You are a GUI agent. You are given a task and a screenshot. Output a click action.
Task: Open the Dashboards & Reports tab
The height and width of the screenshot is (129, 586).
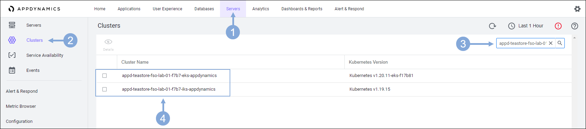pyautogui.click(x=302, y=9)
